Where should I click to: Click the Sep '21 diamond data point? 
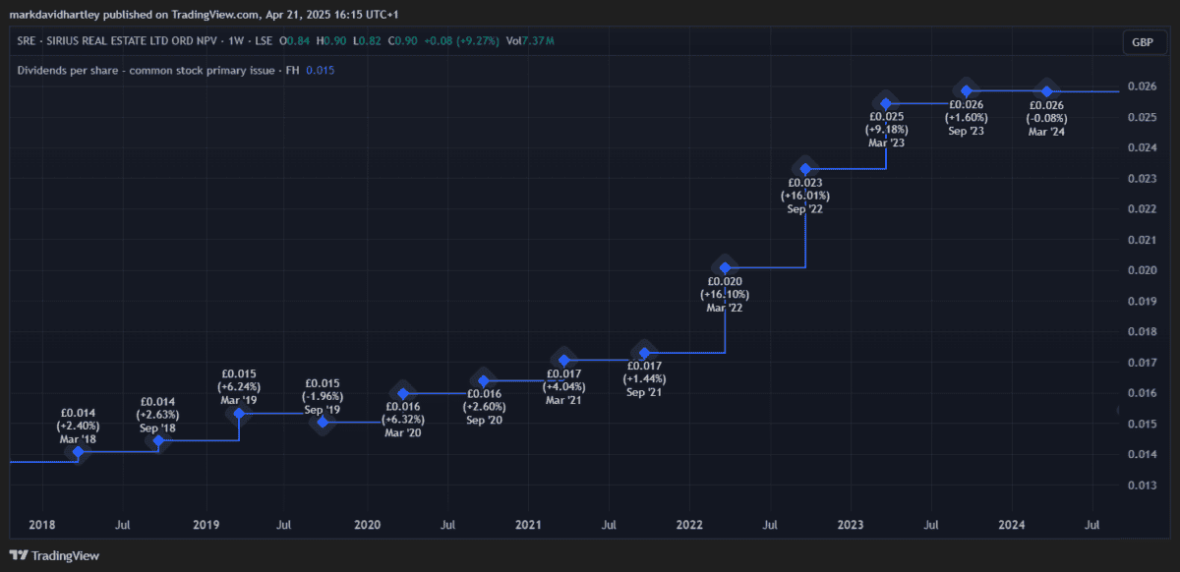[x=645, y=353]
